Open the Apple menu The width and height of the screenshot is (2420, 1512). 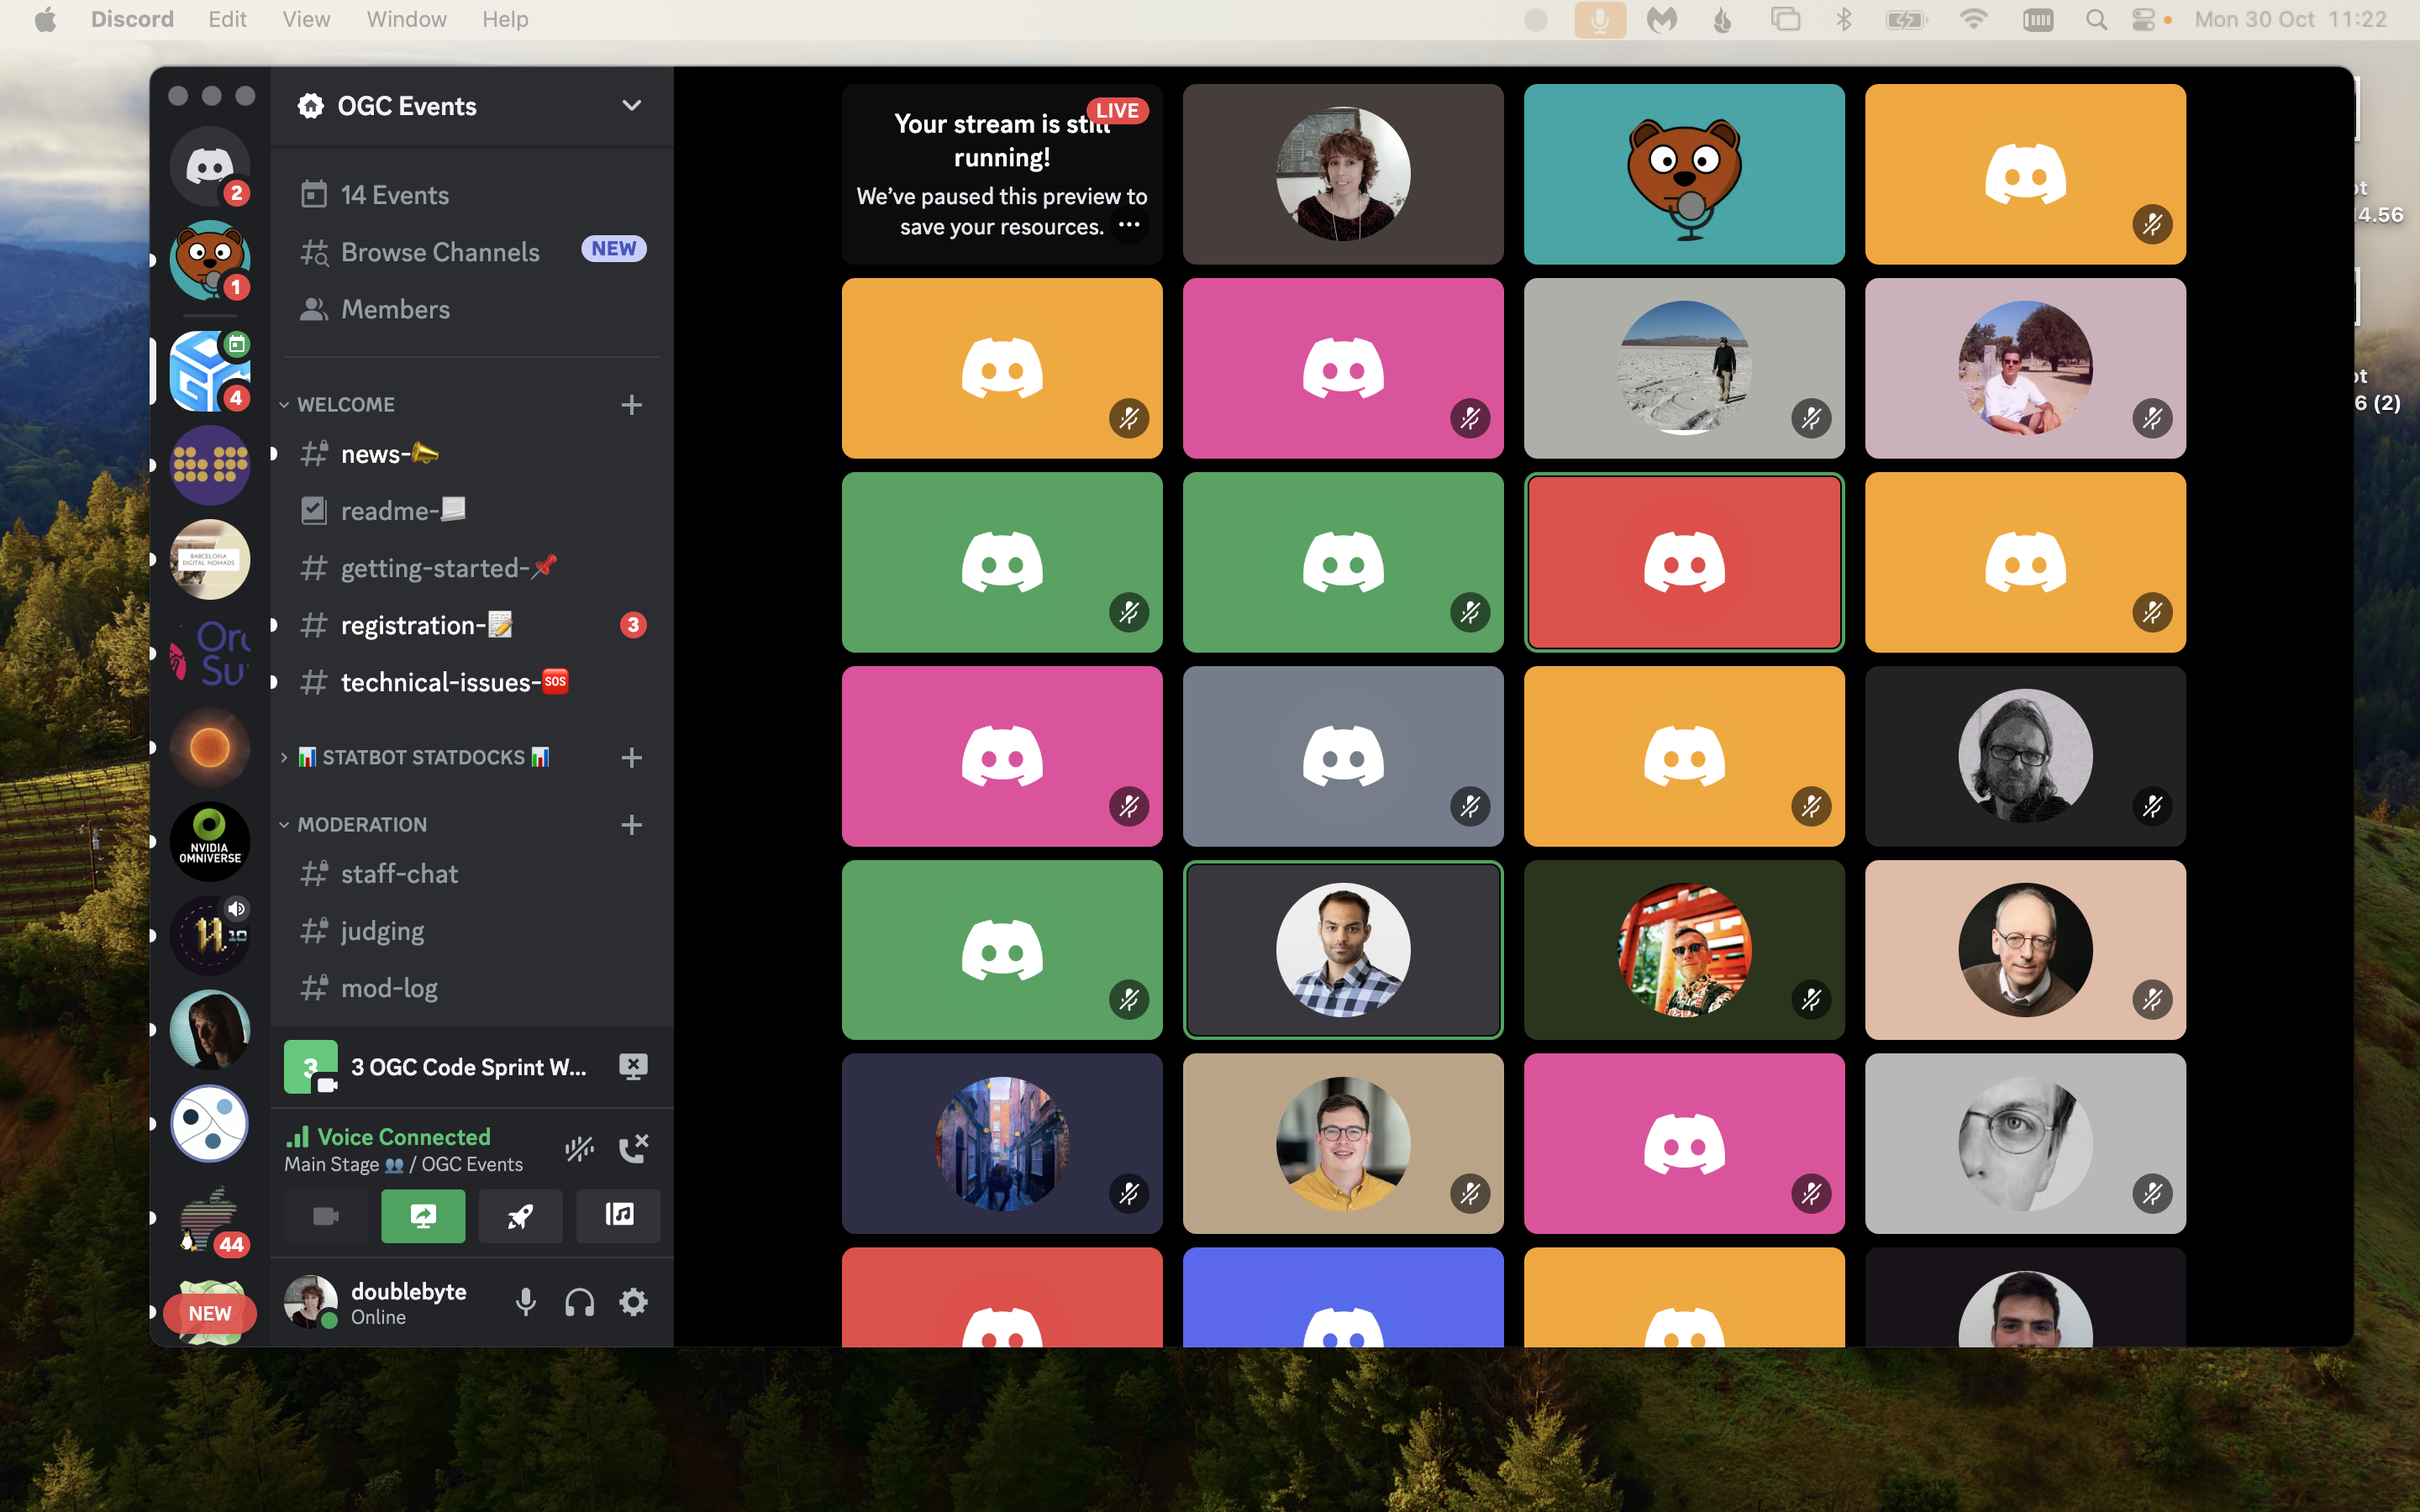point(45,20)
